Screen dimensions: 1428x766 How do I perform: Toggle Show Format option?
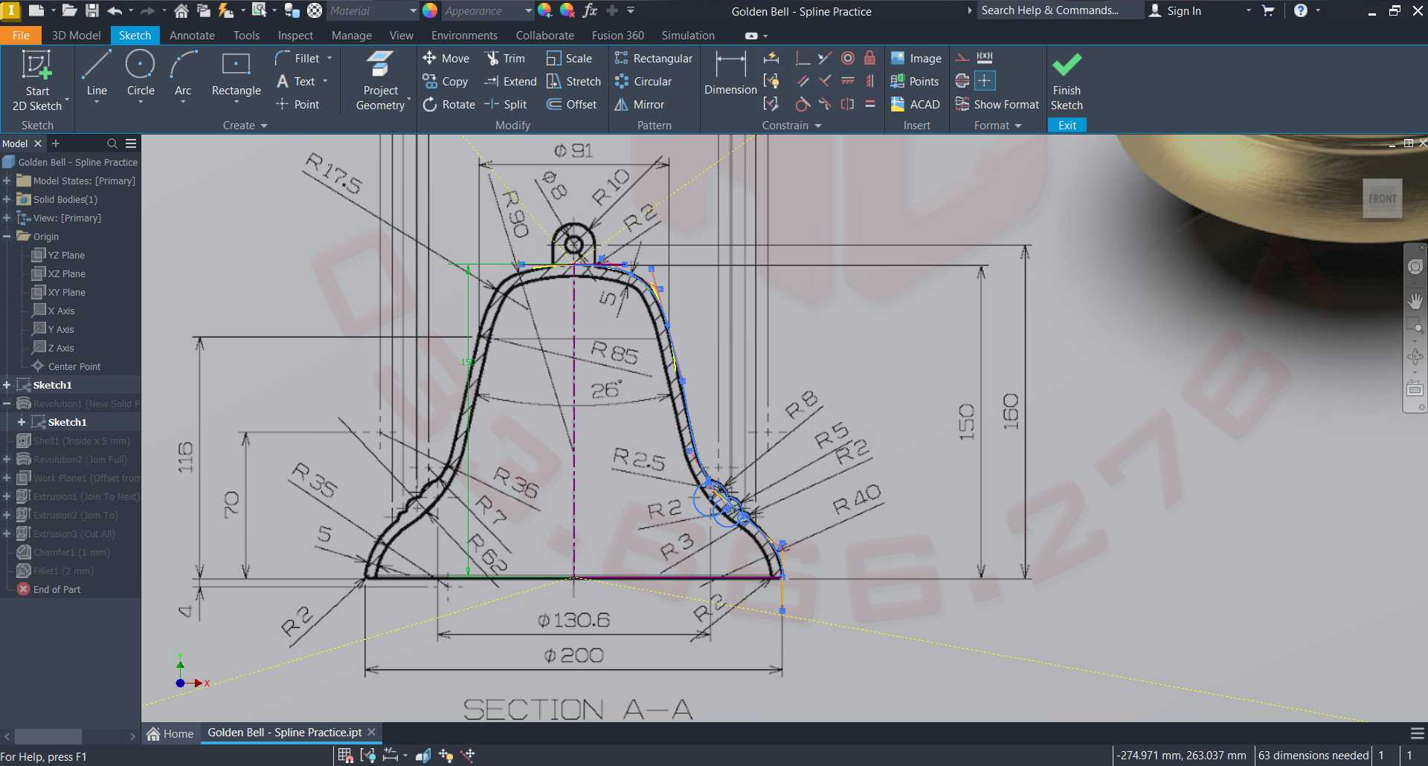[997, 105]
